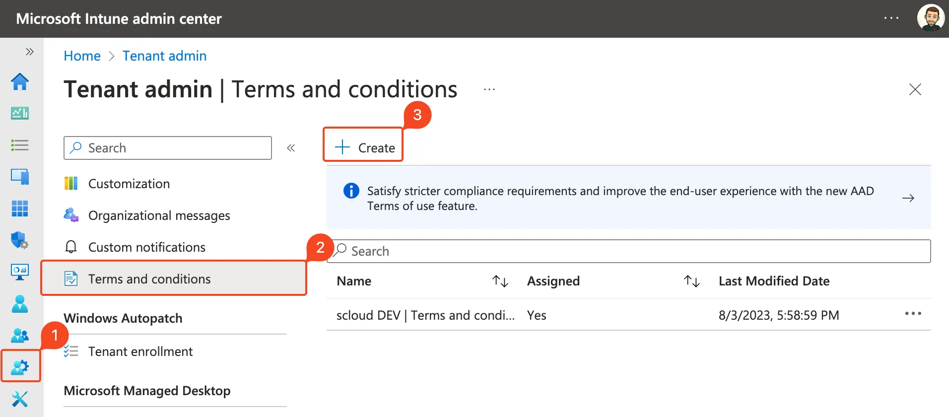
Task: Open Customization menu item
Action: click(129, 184)
